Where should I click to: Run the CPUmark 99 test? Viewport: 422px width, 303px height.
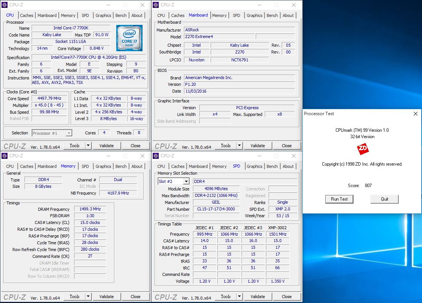(x=339, y=199)
